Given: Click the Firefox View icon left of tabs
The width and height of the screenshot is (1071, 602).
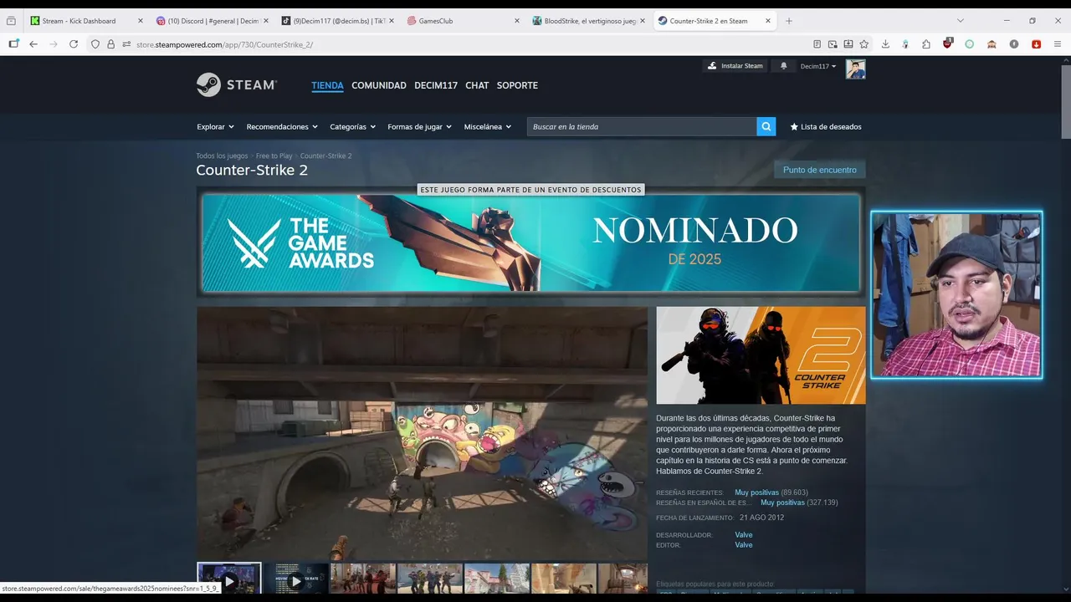Looking at the screenshot, I should (11, 21).
